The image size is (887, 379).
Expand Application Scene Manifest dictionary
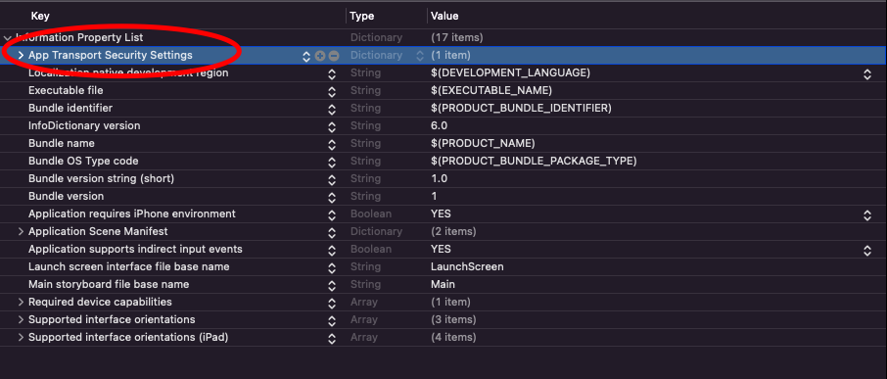(x=21, y=231)
